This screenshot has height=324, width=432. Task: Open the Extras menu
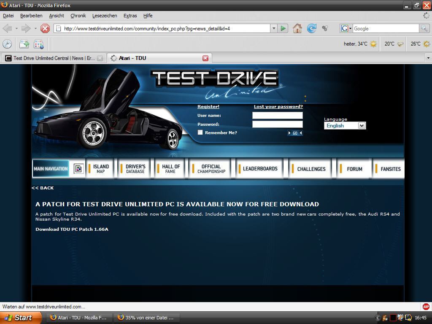coord(130,16)
